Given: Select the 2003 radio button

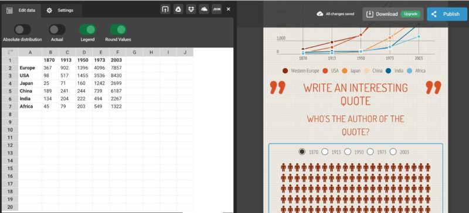Looking at the screenshot, I should pos(393,152).
